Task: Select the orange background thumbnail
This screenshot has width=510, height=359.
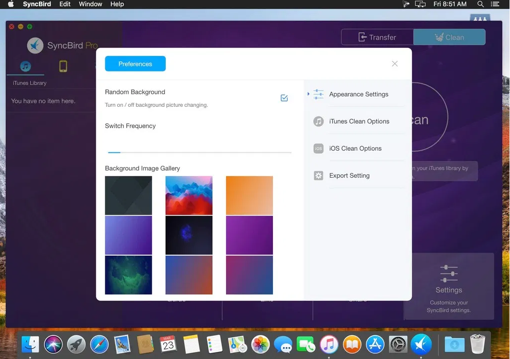Action: point(249,195)
